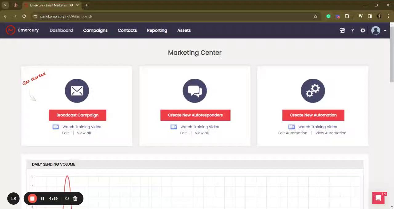
Task: Click the user avatar icon
Action: click(376, 30)
